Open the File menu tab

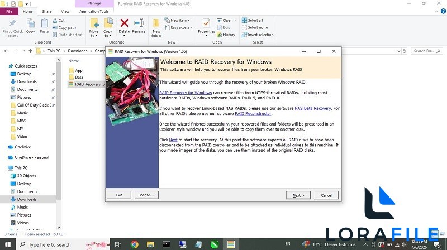point(9,11)
